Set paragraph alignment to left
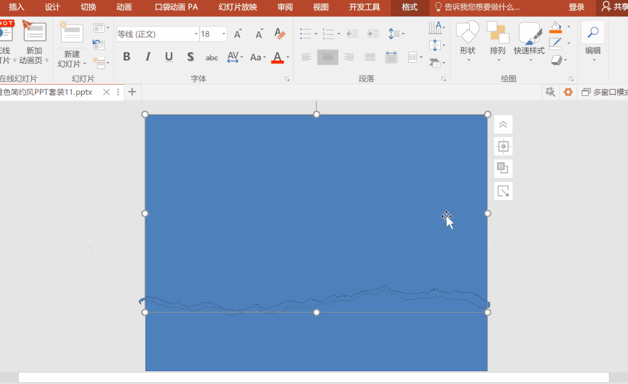 coord(306,57)
